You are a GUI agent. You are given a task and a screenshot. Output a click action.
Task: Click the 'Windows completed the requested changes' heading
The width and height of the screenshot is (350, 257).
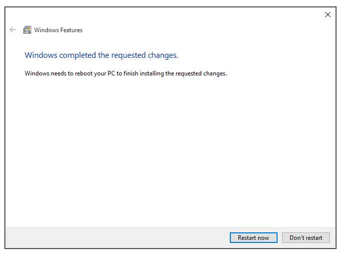(102, 55)
